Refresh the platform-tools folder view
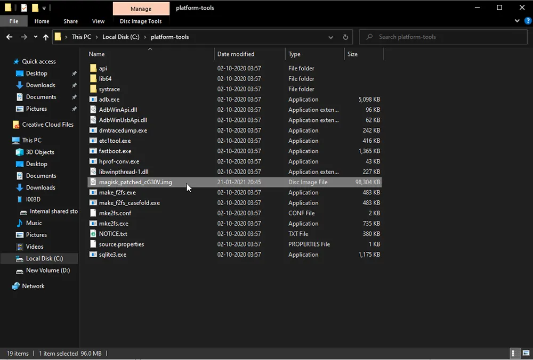This screenshot has width=533, height=360. (345, 37)
